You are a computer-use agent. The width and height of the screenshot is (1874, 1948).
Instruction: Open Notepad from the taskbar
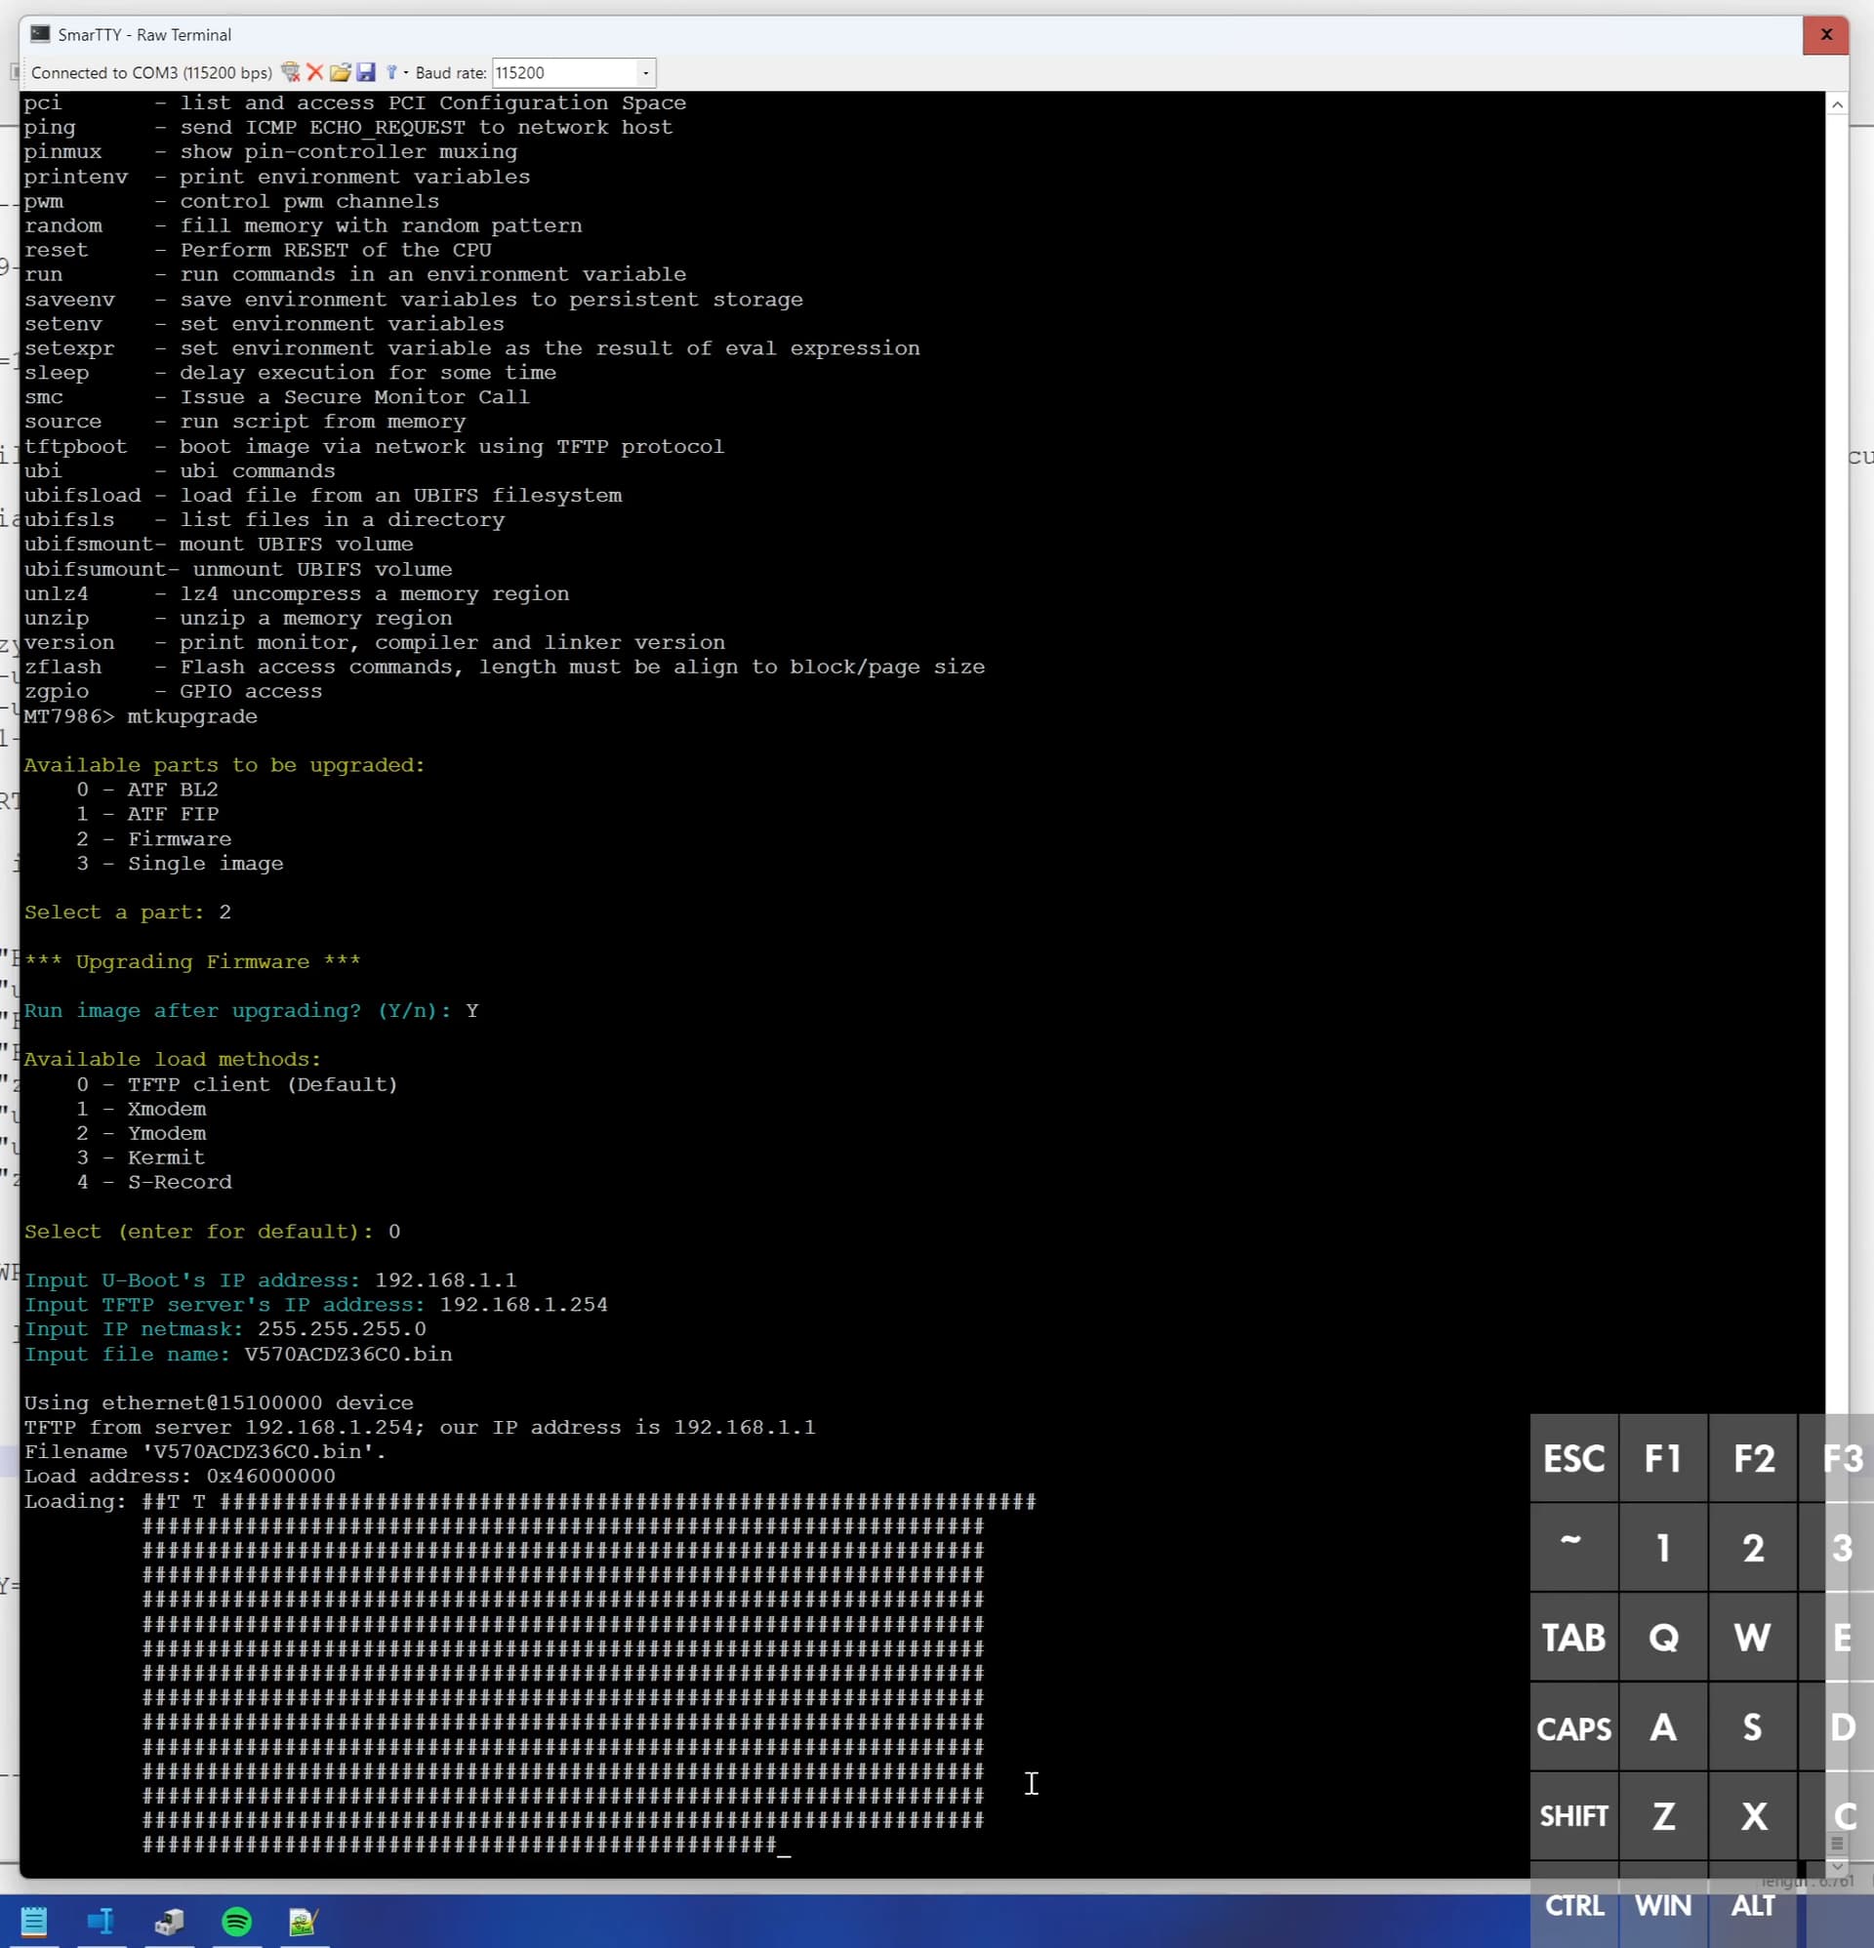(x=34, y=1920)
